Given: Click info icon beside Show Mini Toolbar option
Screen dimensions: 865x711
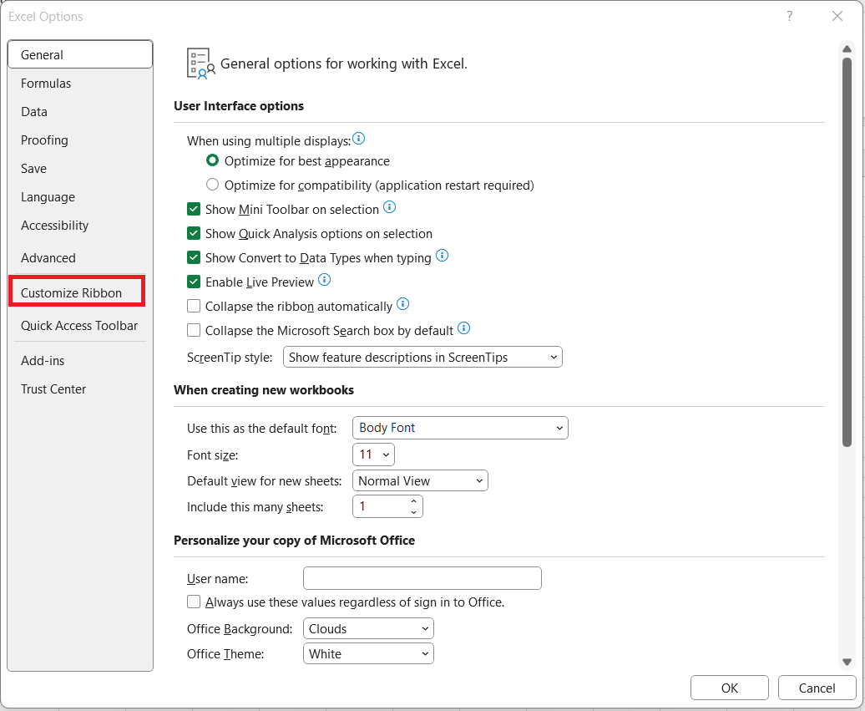Looking at the screenshot, I should pos(389,207).
